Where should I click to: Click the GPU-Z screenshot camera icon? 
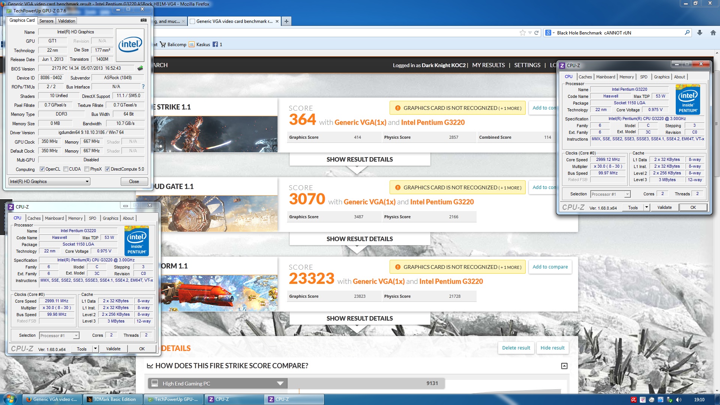[x=144, y=20]
